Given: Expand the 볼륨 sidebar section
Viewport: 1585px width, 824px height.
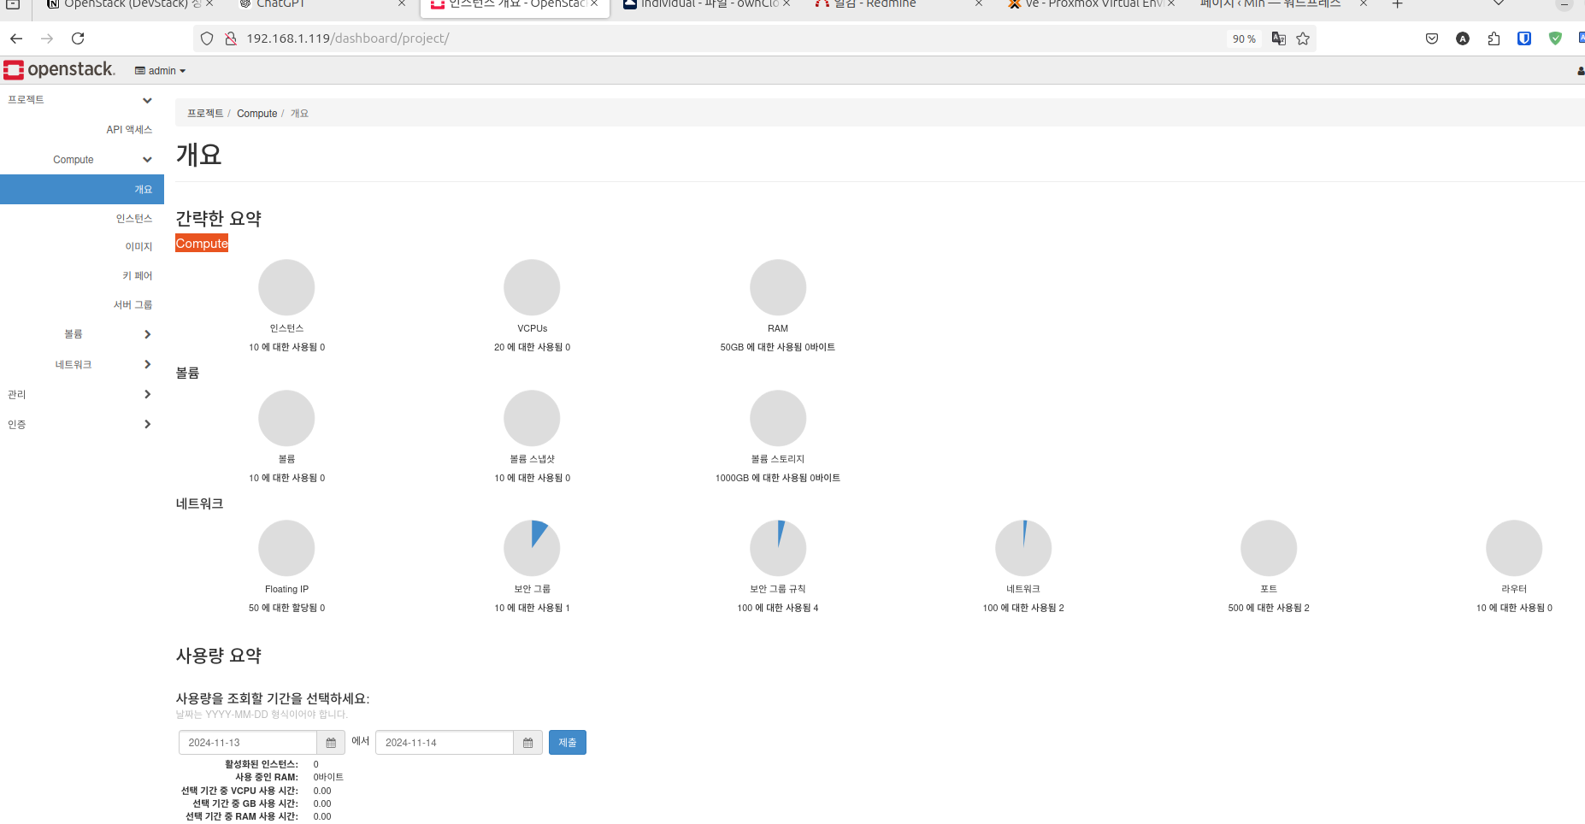Looking at the screenshot, I should (146, 334).
